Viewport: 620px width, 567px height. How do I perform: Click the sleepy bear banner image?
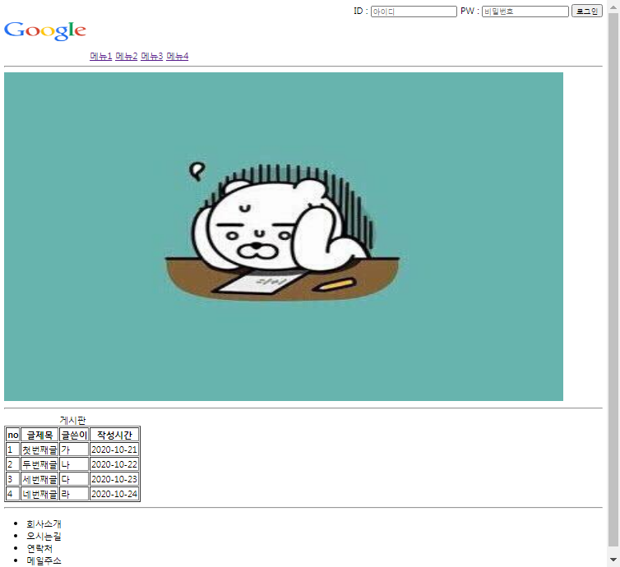coord(284,237)
